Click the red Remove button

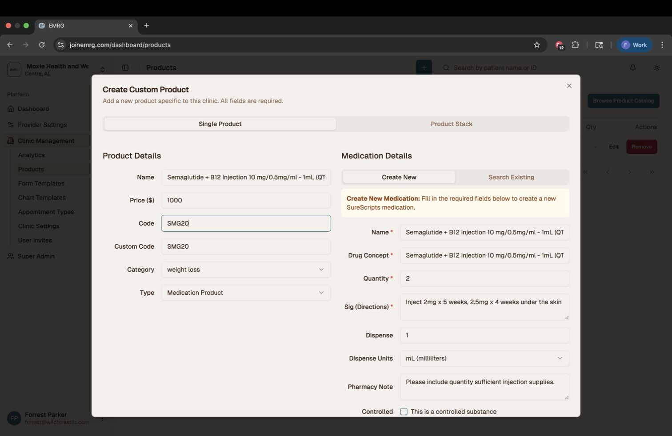(641, 147)
